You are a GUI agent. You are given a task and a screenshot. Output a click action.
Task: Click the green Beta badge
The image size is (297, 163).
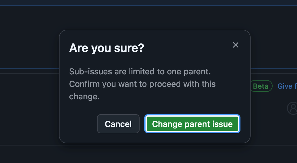(261, 86)
